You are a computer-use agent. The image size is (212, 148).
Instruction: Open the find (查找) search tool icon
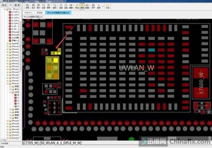(x=55, y=6)
